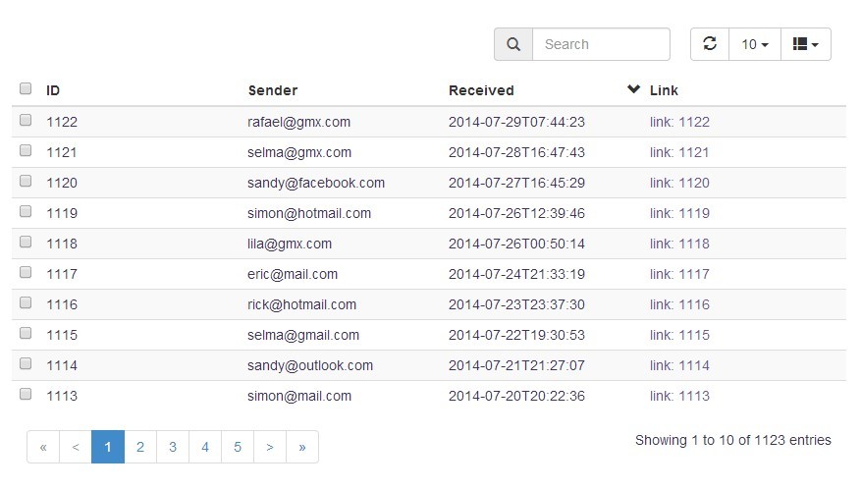The image size is (861, 490).
Task: Select the checkbox for row 1117
Action: coord(26,273)
